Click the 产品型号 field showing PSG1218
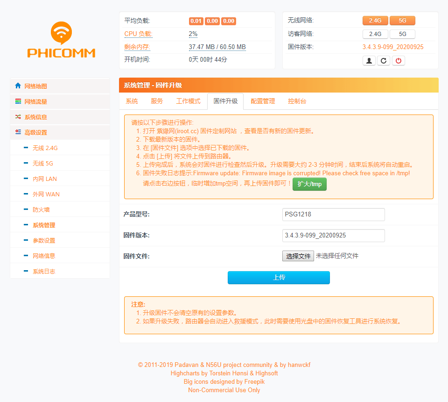Screen dimensions: 448x402 333,214
